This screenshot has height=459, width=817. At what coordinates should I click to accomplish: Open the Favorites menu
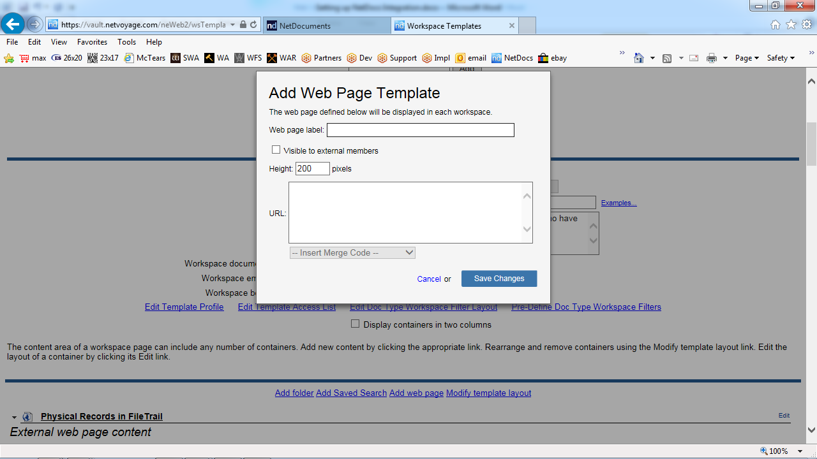(92, 41)
